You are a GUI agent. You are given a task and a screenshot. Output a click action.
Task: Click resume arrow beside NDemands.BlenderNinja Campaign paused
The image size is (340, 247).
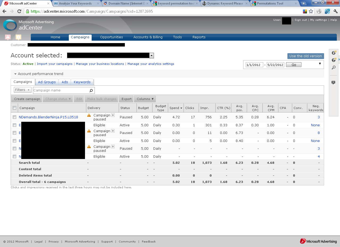113,115
